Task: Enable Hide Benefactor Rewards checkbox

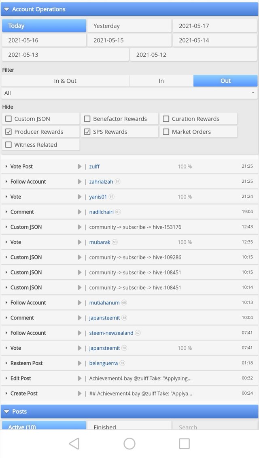Action: [x=87, y=119]
